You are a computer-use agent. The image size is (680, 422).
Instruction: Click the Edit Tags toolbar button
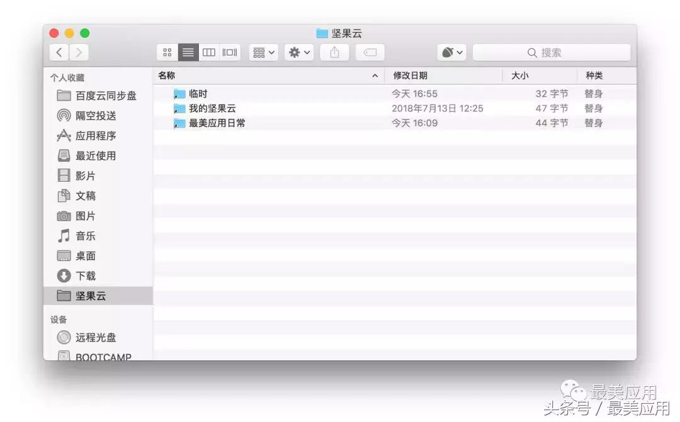click(x=370, y=52)
